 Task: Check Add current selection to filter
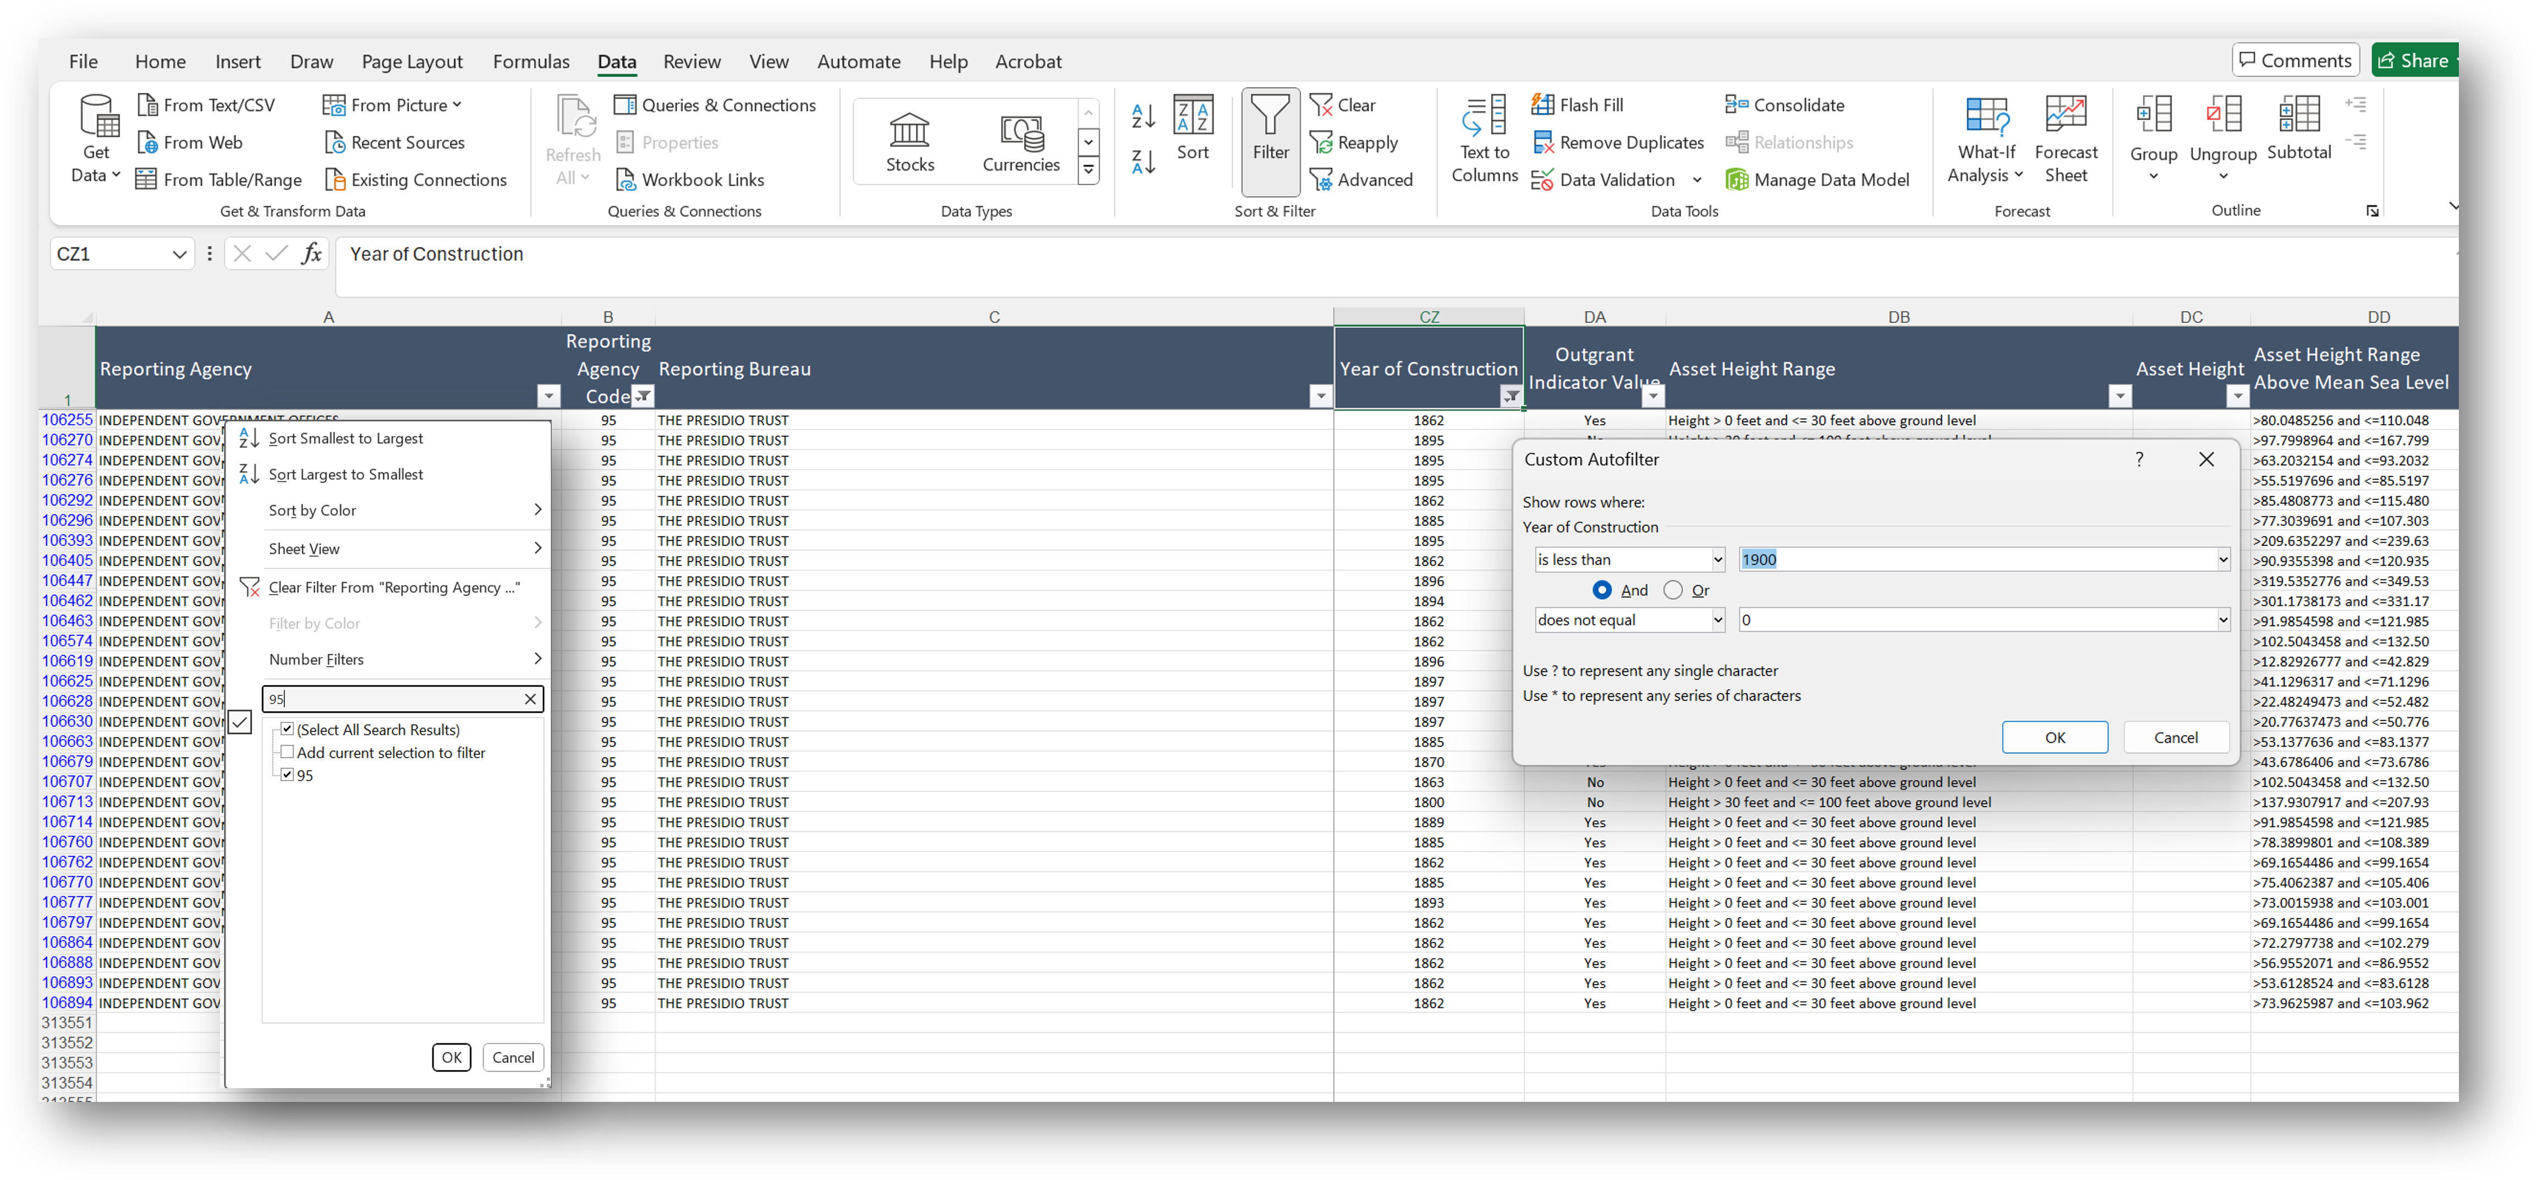pos(288,753)
